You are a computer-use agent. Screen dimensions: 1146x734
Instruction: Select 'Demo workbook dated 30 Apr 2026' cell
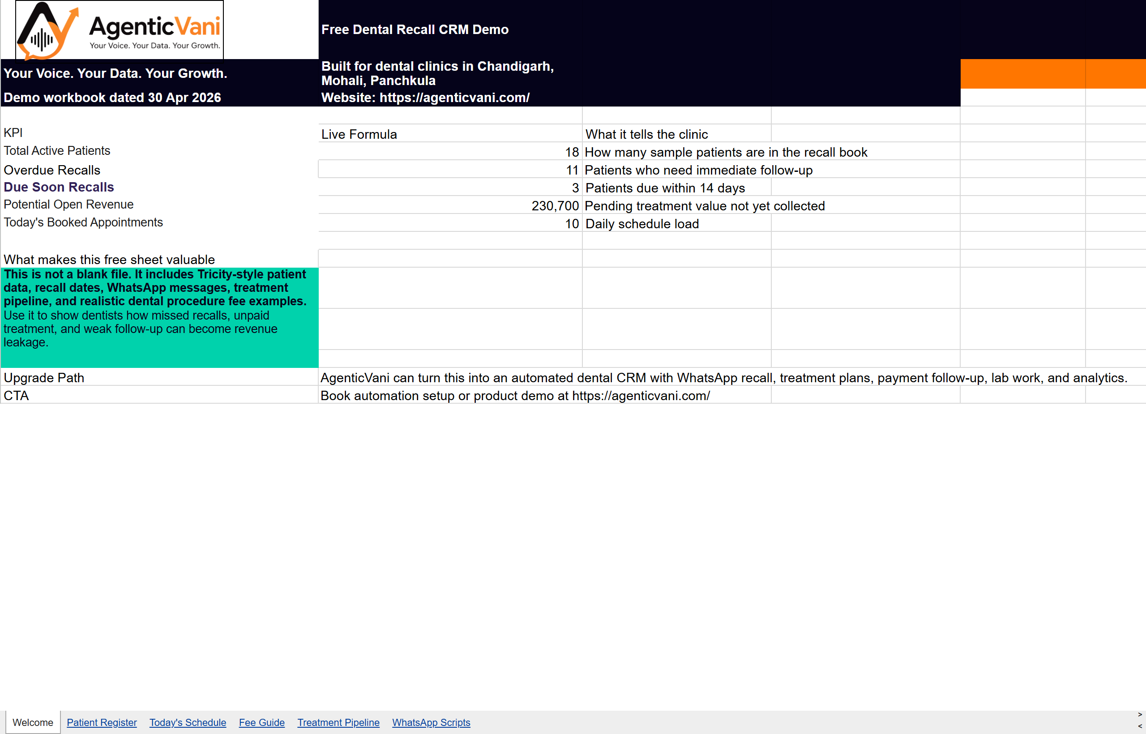pyautogui.click(x=160, y=97)
